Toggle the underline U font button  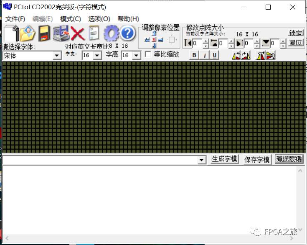point(215,55)
